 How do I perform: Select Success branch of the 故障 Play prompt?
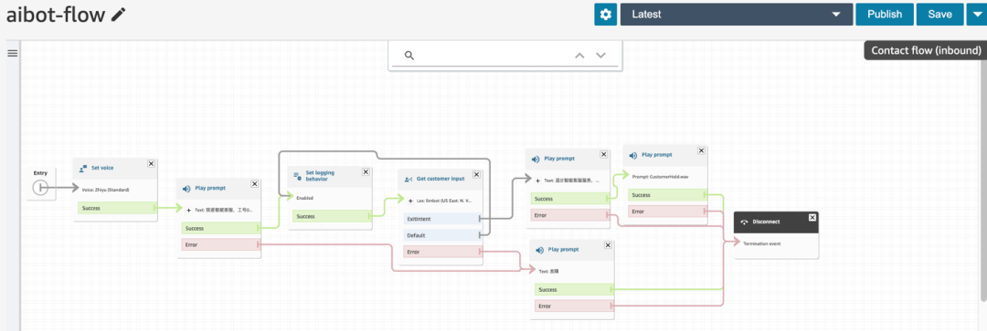click(x=573, y=290)
